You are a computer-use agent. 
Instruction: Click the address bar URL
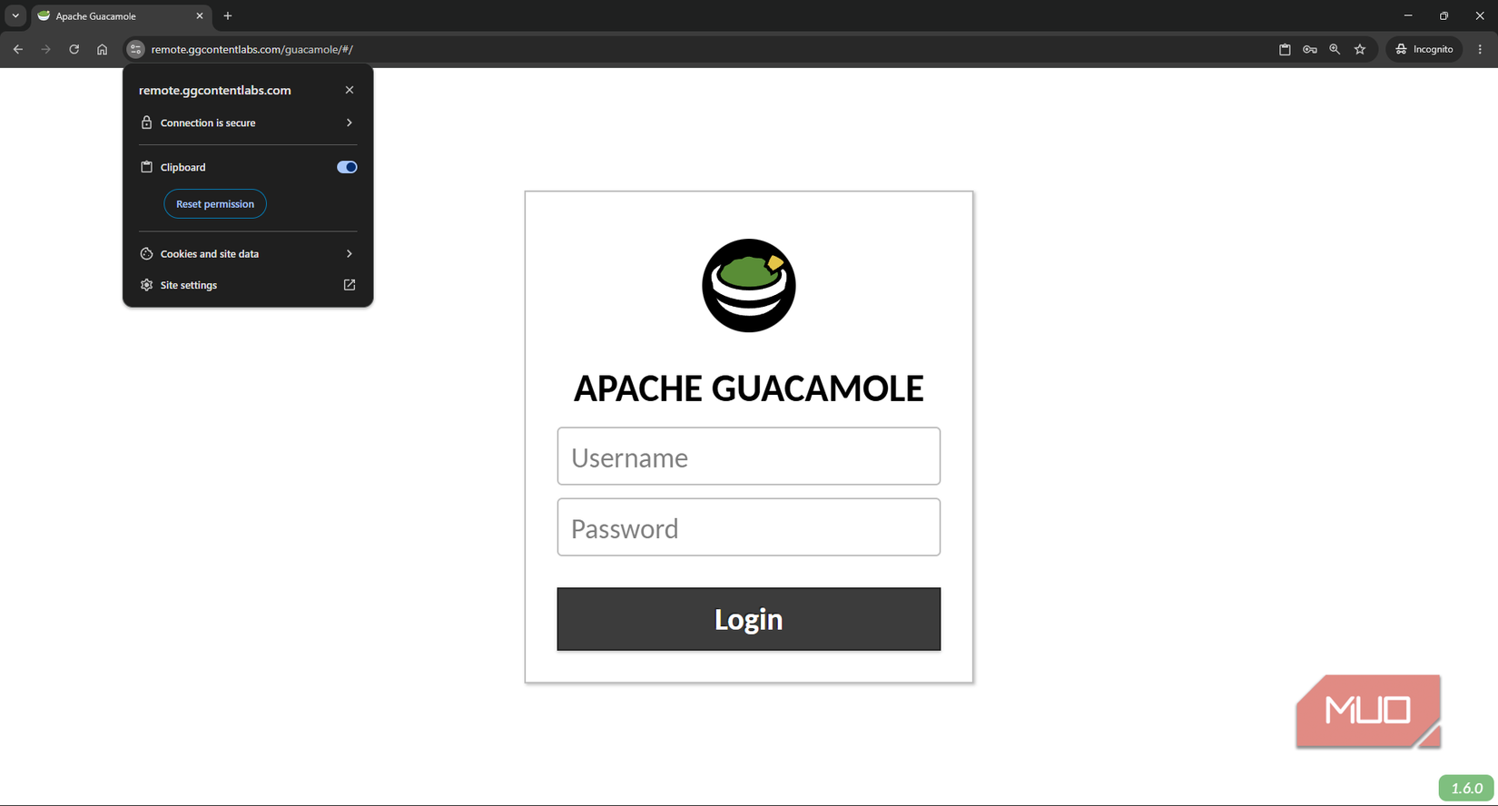point(252,49)
